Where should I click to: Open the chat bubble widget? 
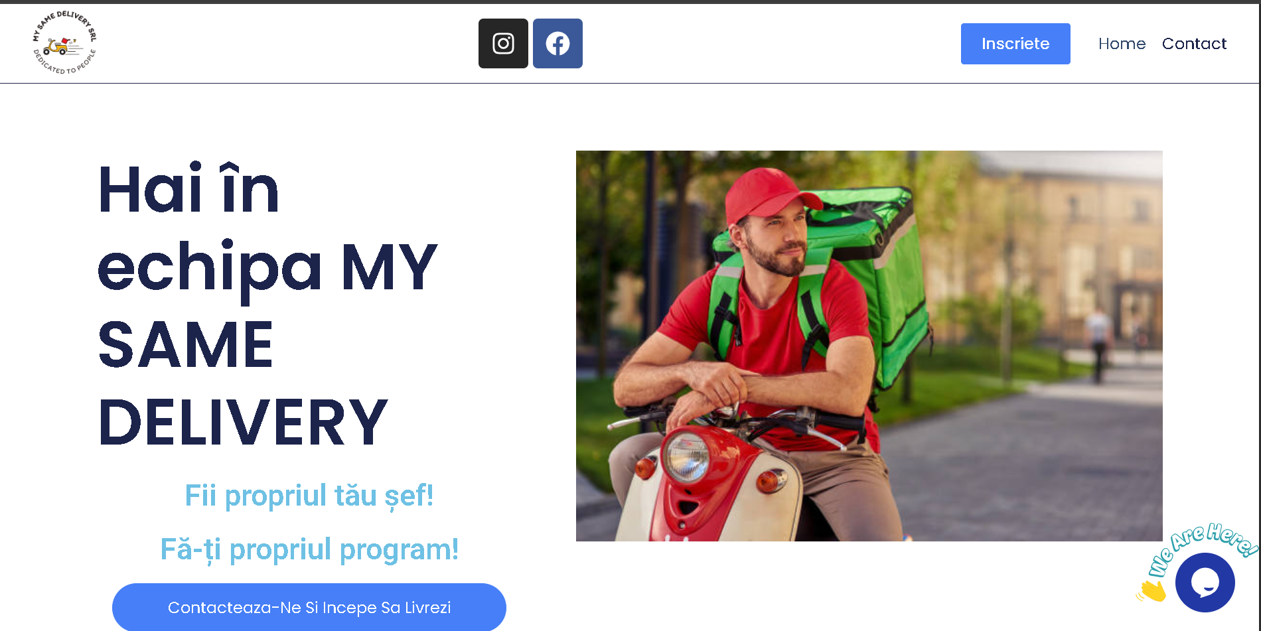(1205, 583)
